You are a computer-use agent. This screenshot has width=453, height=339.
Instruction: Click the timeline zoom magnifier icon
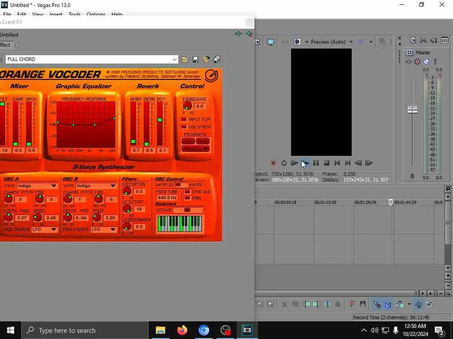pyautogui.click(x=448, y=294)
